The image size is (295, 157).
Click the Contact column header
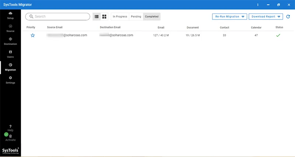point(225,27)
